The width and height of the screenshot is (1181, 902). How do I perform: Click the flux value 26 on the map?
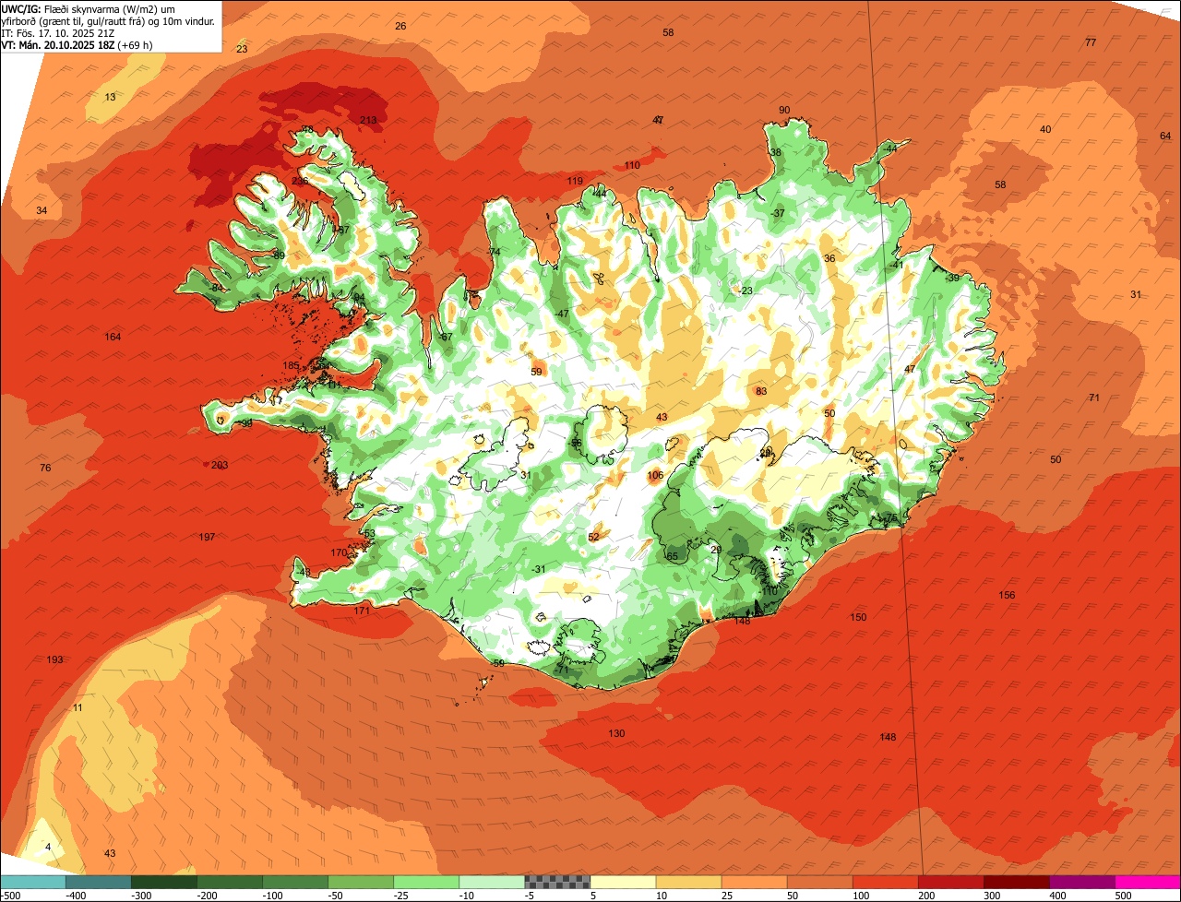click(x=400, y=26)
